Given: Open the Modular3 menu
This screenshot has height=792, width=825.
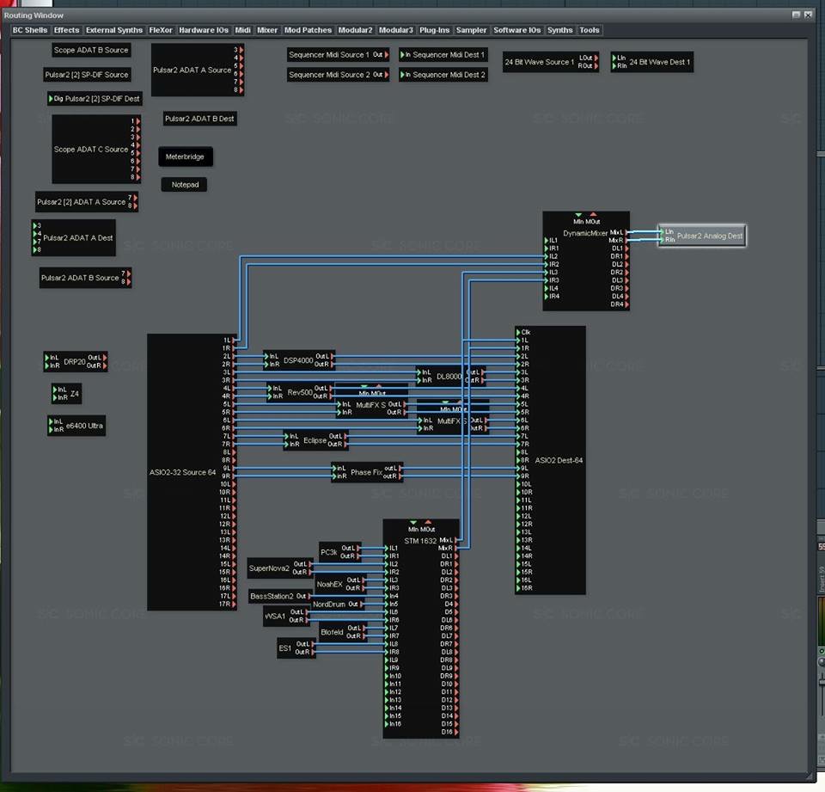Looking at the screenshot, I should tap(396, 30).
